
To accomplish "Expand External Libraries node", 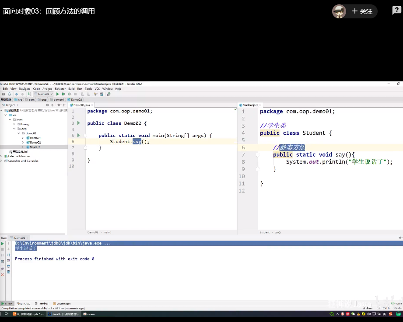I will coord(2,156).
